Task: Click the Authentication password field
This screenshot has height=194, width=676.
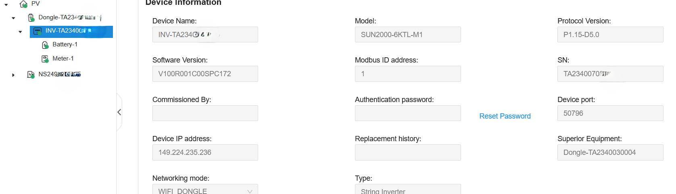Action: [x=407, y=113]
